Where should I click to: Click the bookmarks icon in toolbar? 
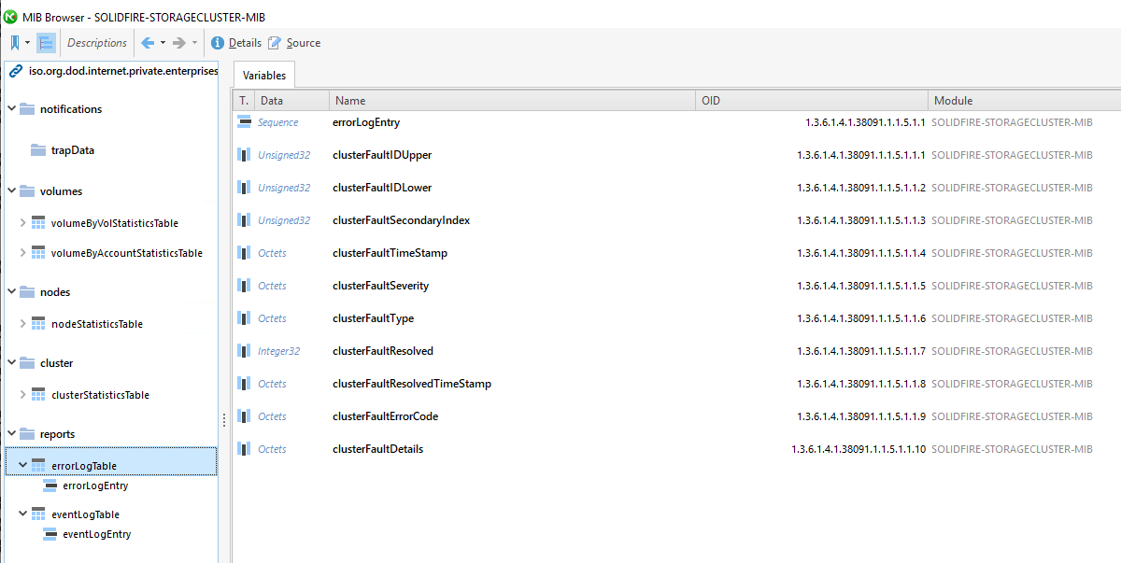coord(15,43)
